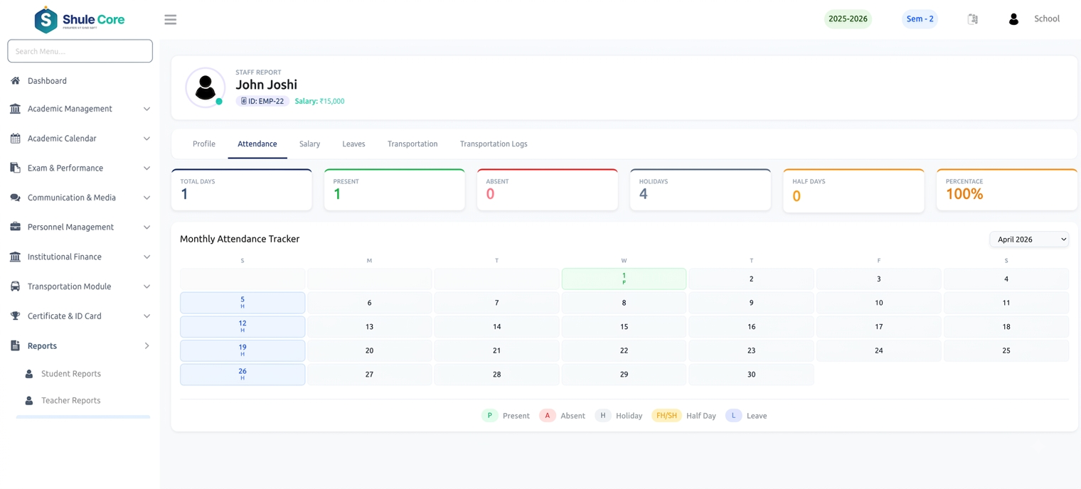Switch to the Transportation Logs tab
The width and height of the screenshot is (1081, 489).
[494, 144]
